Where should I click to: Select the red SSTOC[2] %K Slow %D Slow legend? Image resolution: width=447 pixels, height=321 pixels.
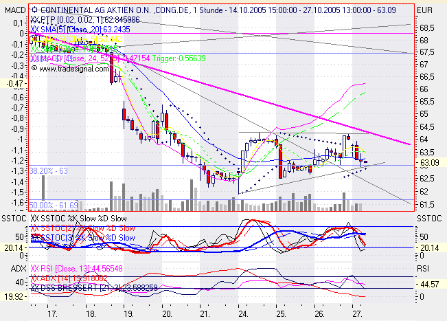(82, 228)
